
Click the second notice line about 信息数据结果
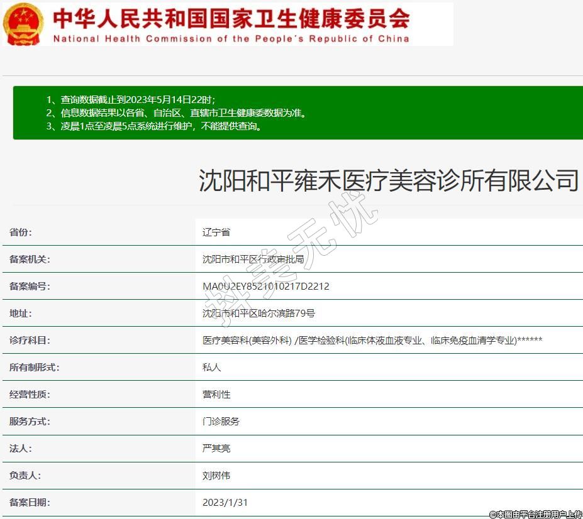pos(177,113)
